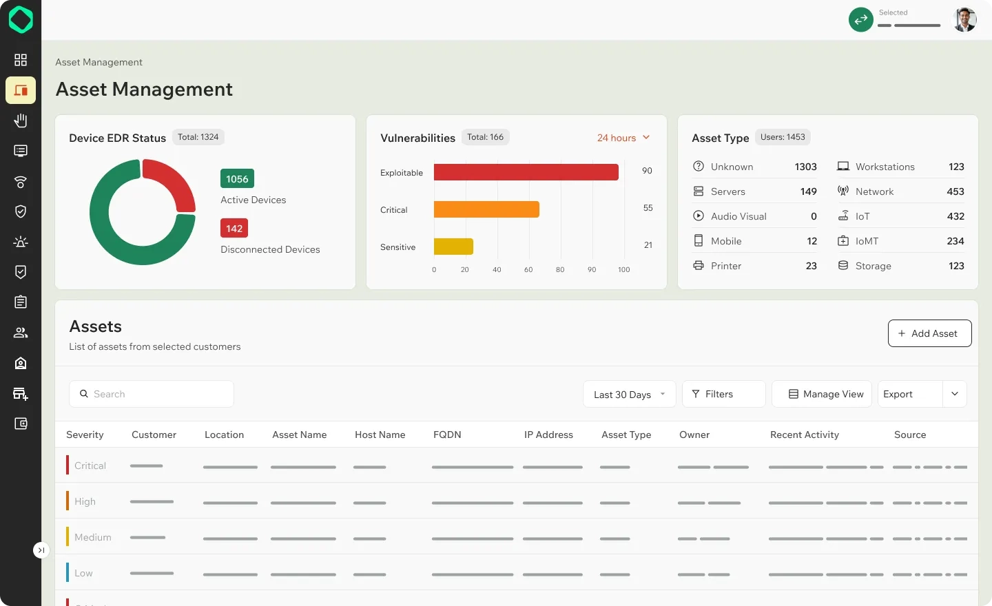Select the Workstations asset type
This screenshot has height=606, width=992.
click(x=900, y=167)
